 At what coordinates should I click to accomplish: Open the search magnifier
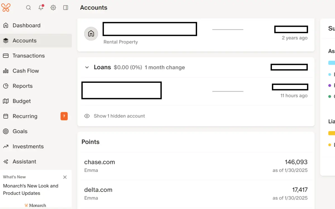point(28,8)
